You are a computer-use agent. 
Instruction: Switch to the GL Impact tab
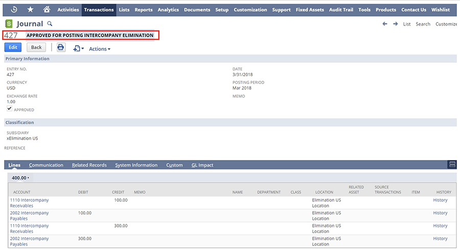202,165
